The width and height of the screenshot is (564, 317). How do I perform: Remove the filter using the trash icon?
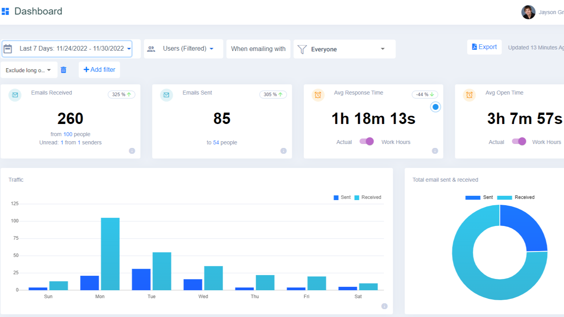click(64, 69)
